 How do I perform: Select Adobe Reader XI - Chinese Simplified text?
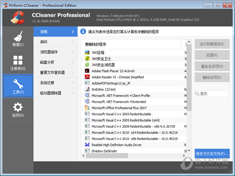pos(117,77)
